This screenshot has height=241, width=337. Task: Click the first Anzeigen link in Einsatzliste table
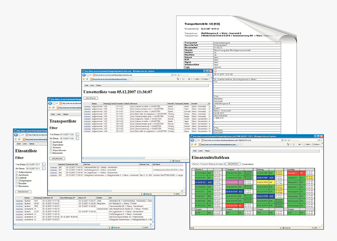(x=19, y=201)
